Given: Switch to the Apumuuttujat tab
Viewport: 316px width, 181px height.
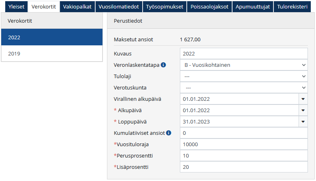Looking at the screenshot, I should 253,6.
